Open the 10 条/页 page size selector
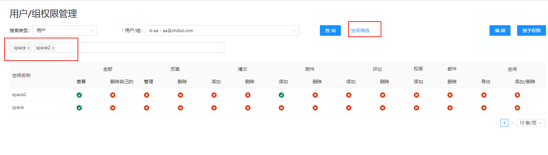 531,123
